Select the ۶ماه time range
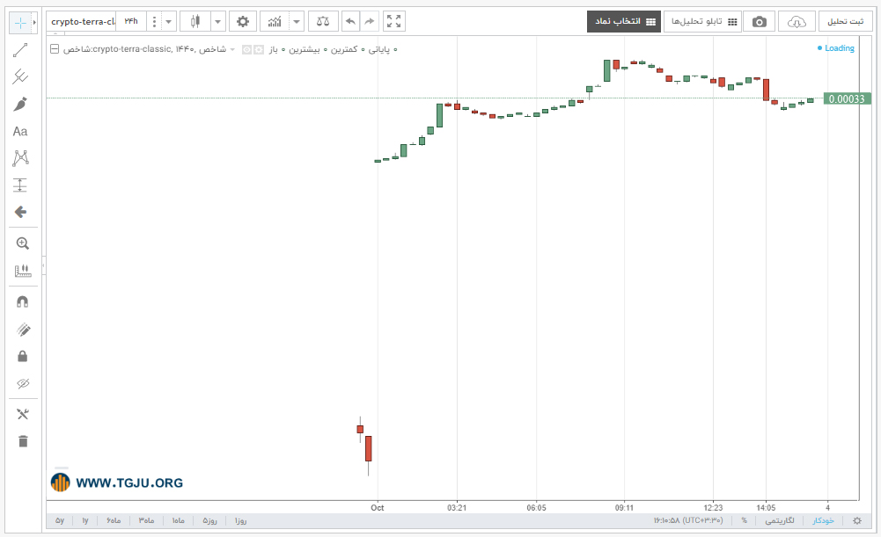The height and width of the screenshot is (537, 881). (114, 520)
